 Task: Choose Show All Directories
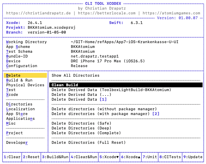(75, 75)
